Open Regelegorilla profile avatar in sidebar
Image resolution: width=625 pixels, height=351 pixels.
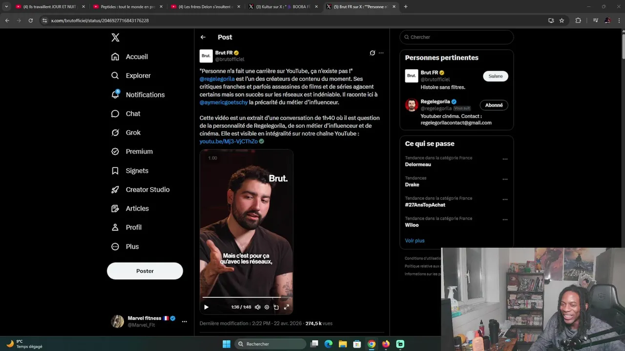point(412,105)
